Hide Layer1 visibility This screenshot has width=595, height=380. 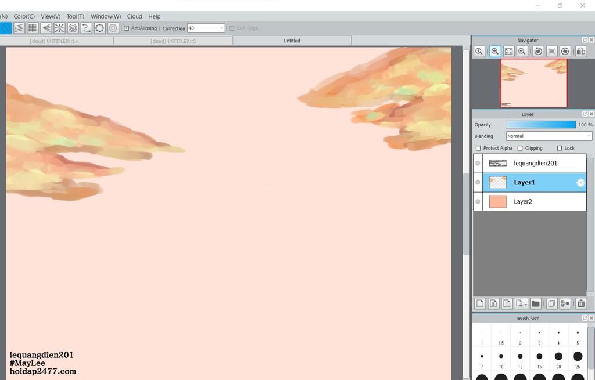(x=478, y=182)
